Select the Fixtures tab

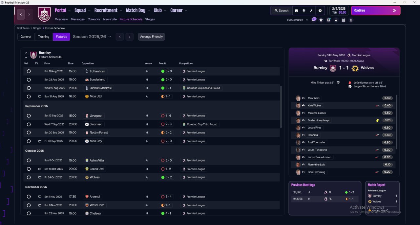[x=61, y=37]
